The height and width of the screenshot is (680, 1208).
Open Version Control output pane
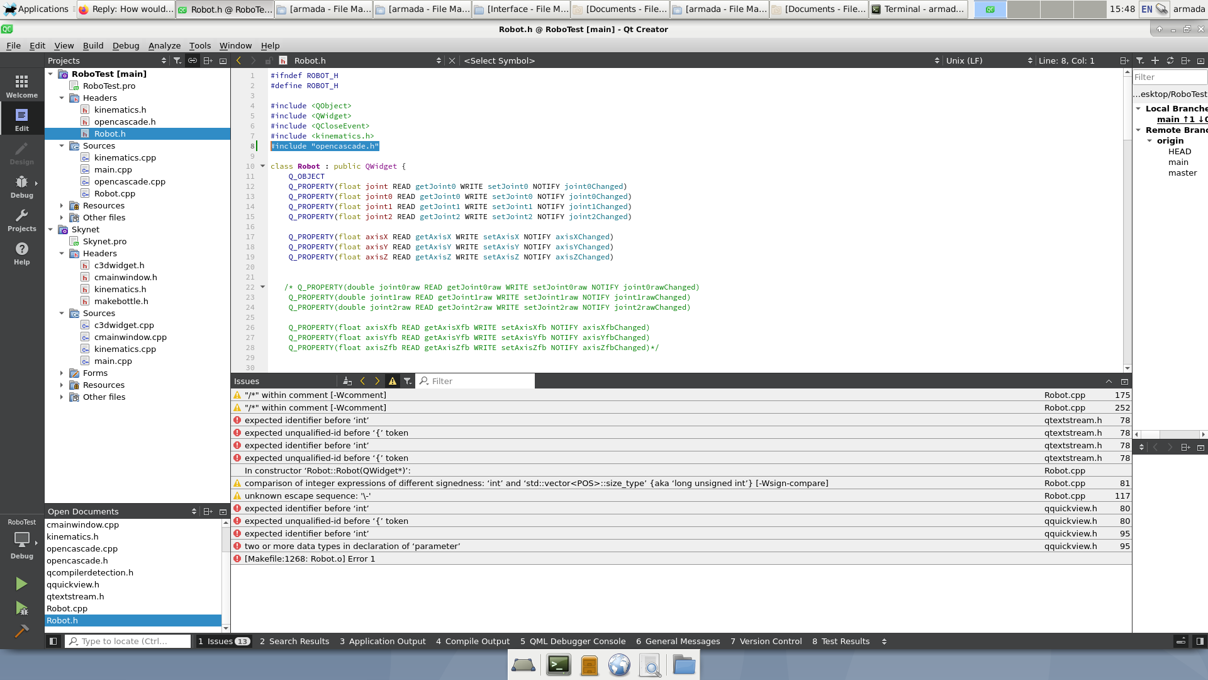click(766, 641)
